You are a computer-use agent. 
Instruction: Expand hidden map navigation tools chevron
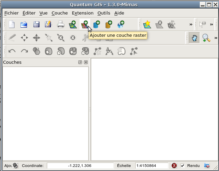pyautogui.click(x=216, y=38)
